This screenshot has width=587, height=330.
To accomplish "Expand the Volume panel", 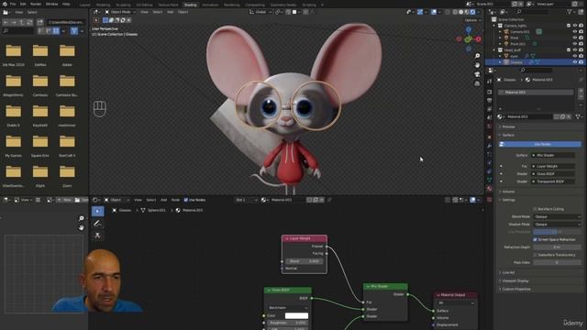I will pyautogui.click(x=508, y=192).
